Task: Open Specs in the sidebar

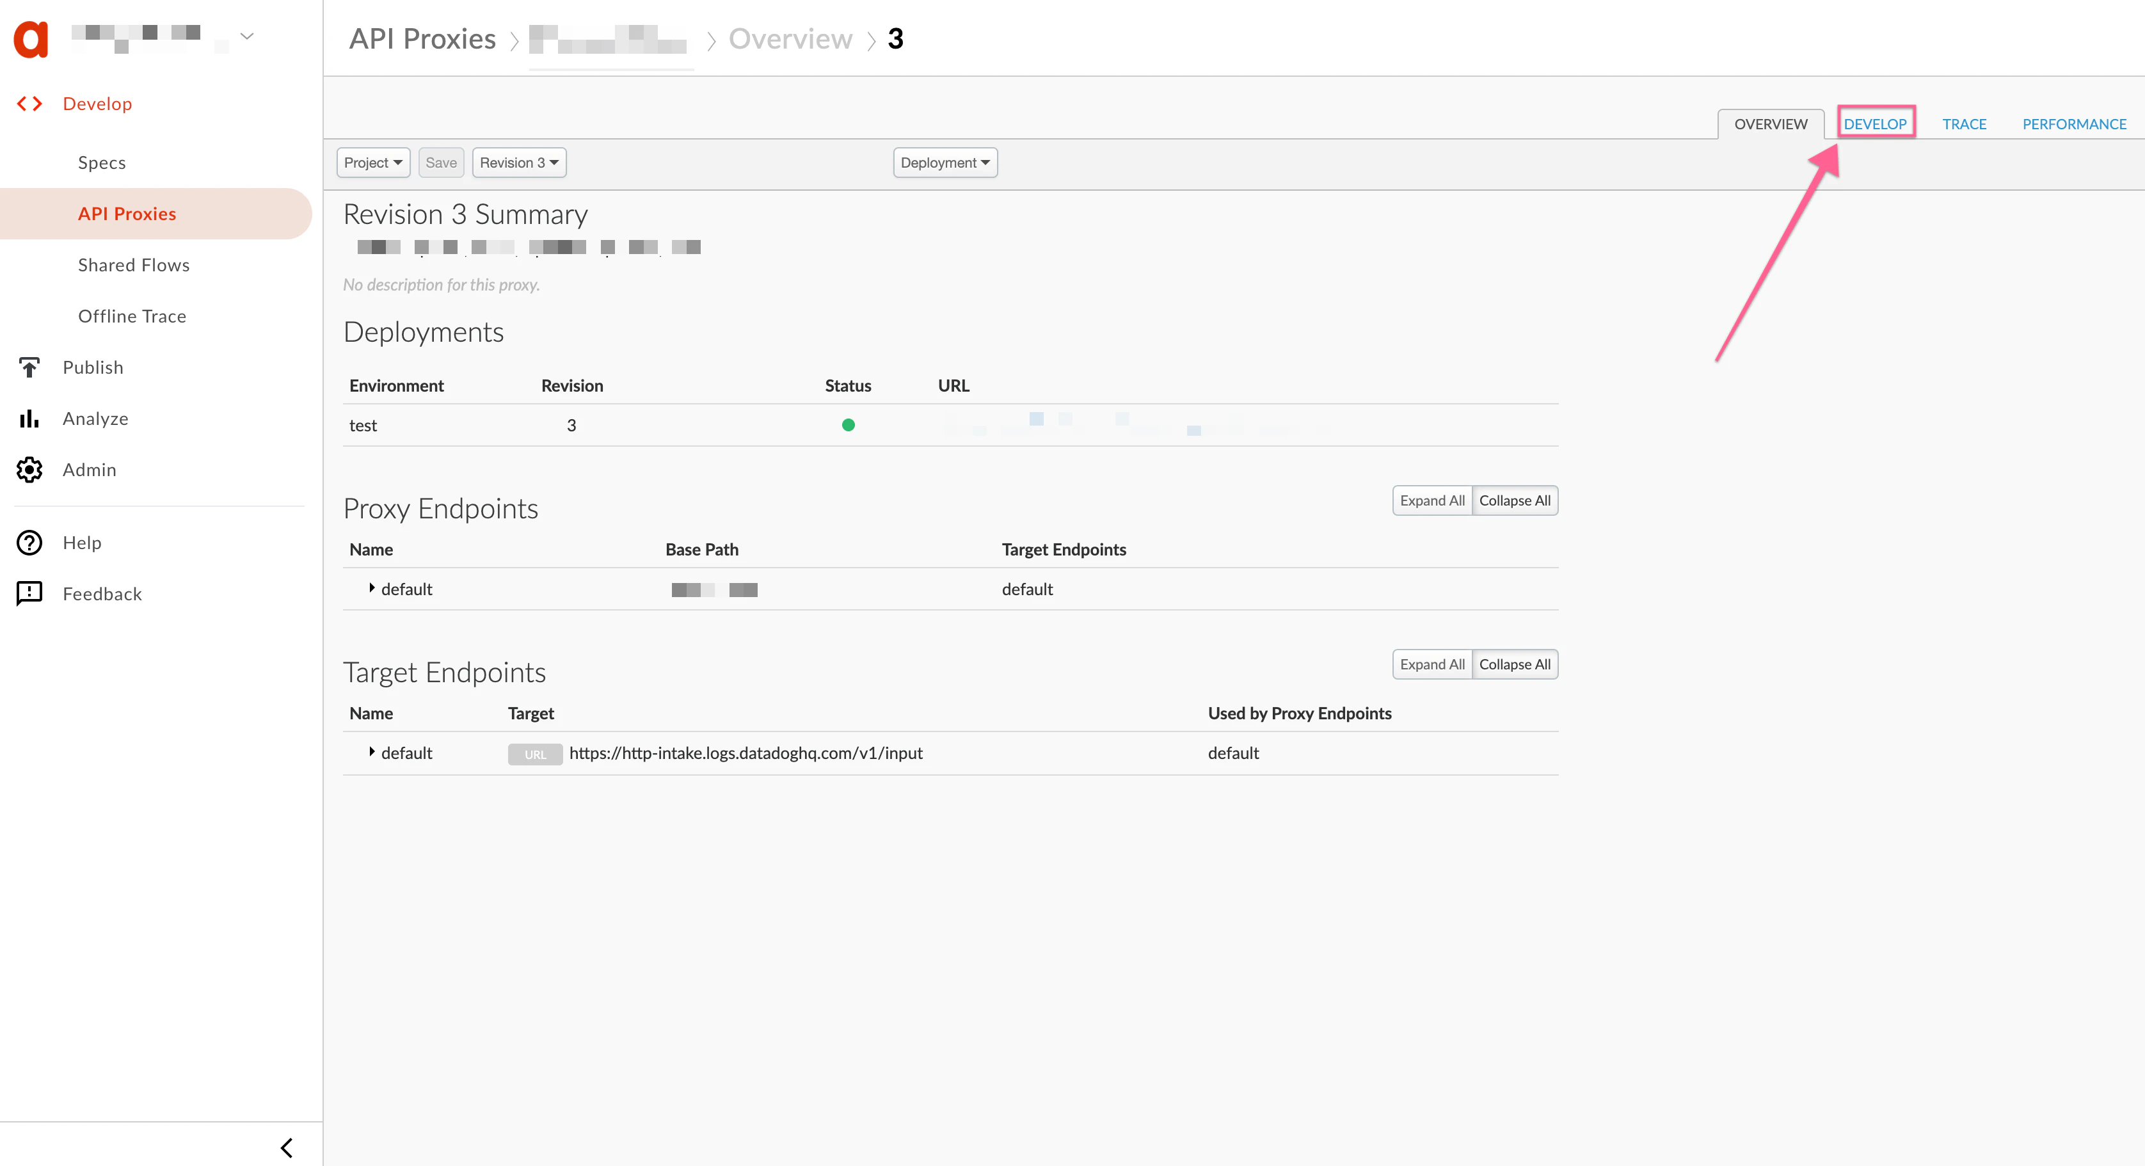Action: 102,163
